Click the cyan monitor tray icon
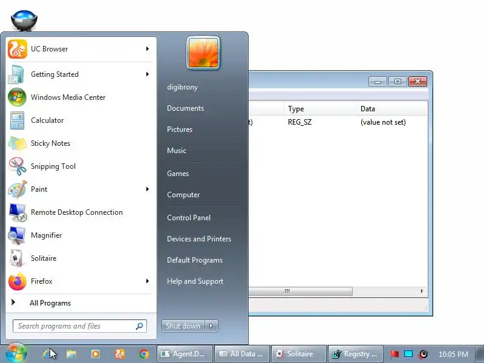484x363 pixels. point(408,354)
